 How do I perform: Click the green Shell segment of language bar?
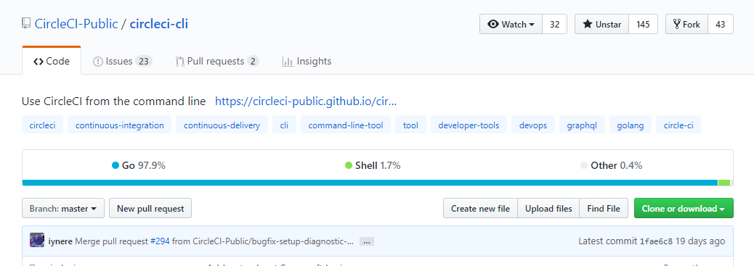pos(724,183)
